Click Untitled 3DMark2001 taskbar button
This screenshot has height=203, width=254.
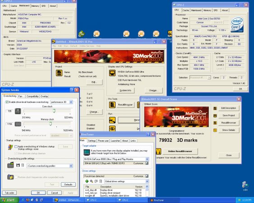(x=69, y=200)
